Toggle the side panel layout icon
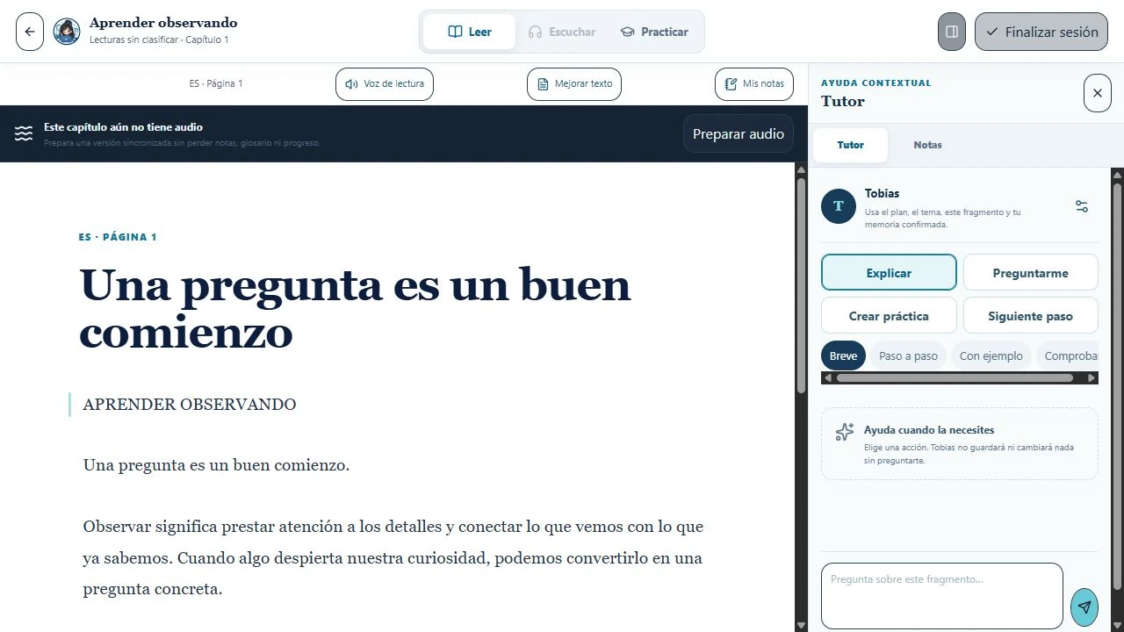Screen dimensions: 1124x632 pos(952,32)
